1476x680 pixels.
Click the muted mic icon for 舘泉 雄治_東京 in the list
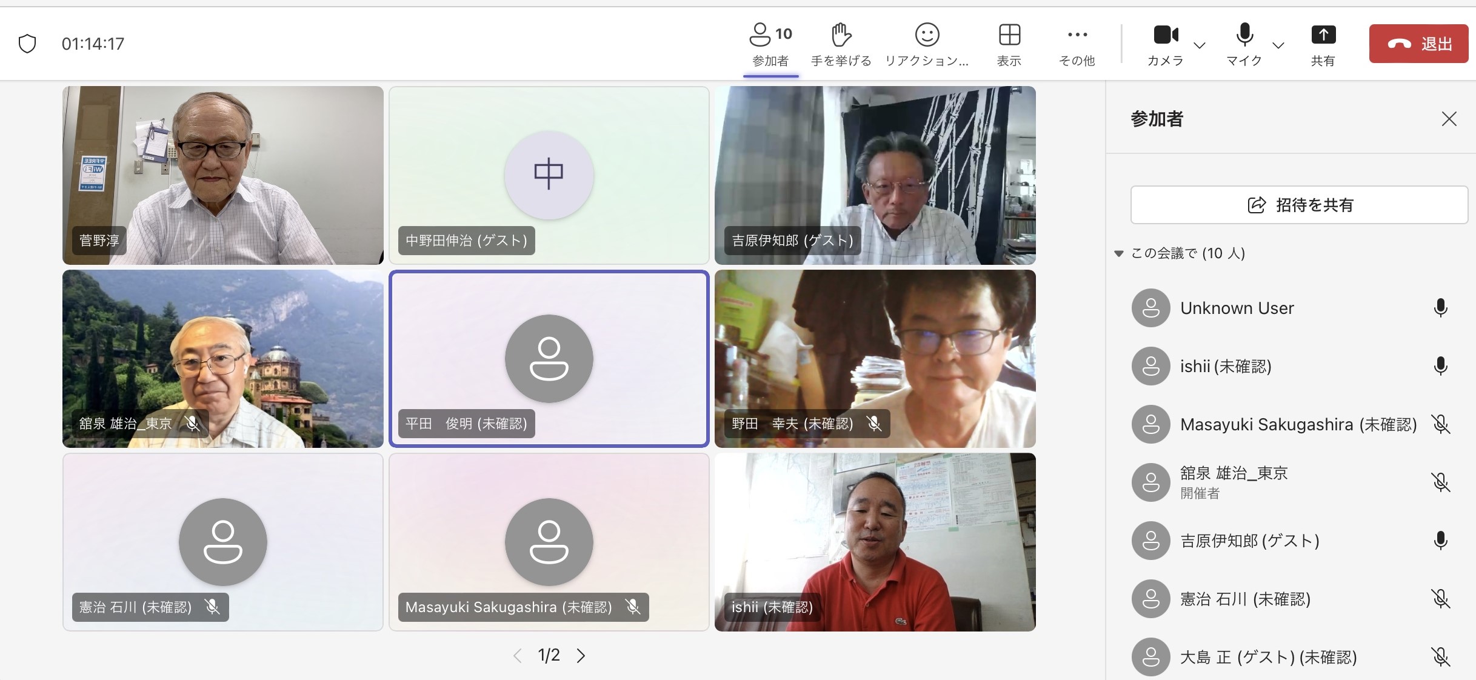1441,482
